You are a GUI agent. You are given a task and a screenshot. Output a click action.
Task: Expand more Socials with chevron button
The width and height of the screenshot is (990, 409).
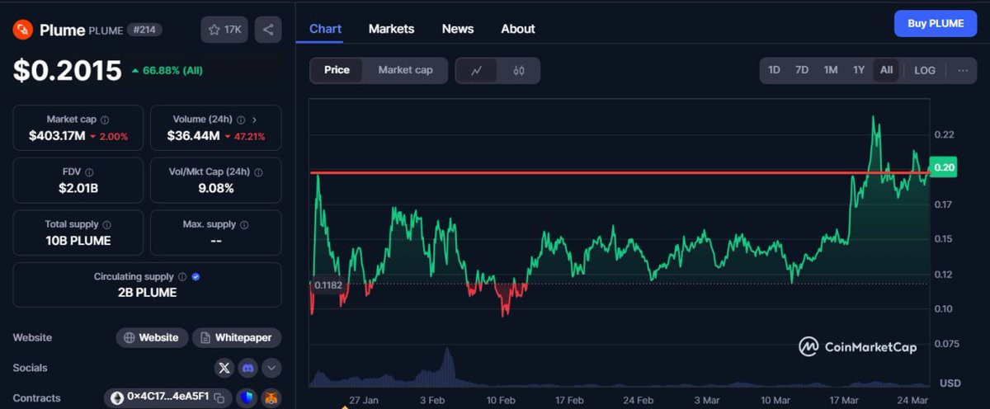271,368
